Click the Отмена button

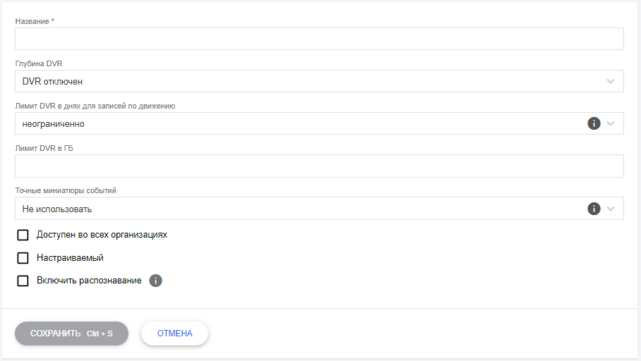174,334
